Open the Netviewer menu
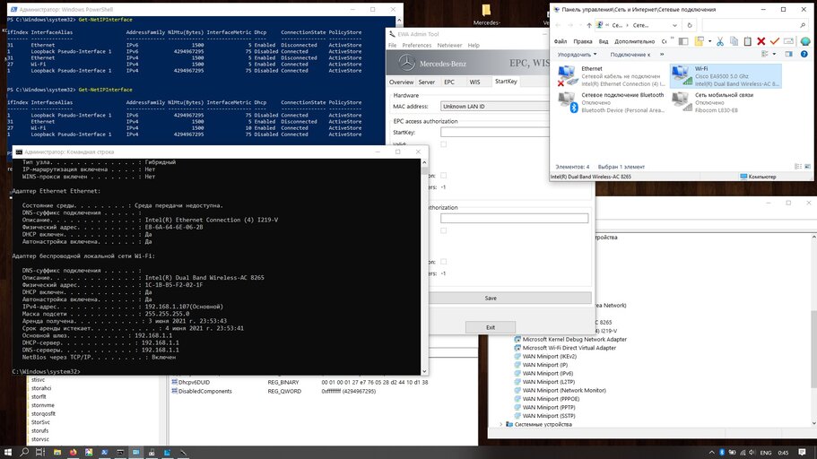Image resolution: width=817 pixels, height=459 pixels. point(449,45)
